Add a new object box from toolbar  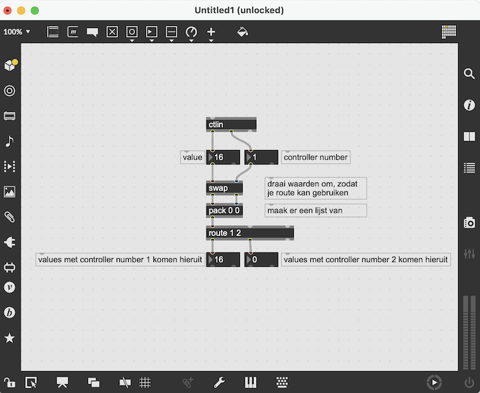point(52,32)
